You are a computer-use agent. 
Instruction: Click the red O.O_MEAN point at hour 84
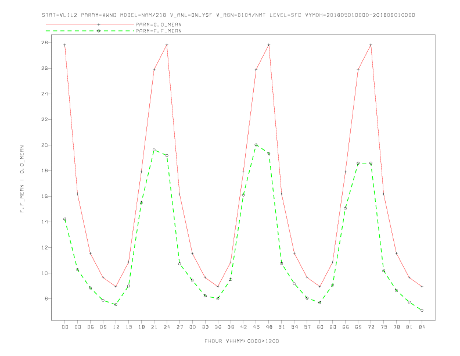422,286
